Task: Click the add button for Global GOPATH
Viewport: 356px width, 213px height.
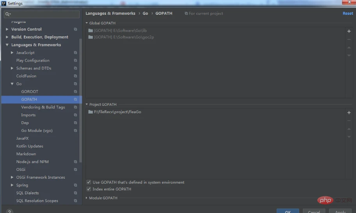Action: pos(349,31)
